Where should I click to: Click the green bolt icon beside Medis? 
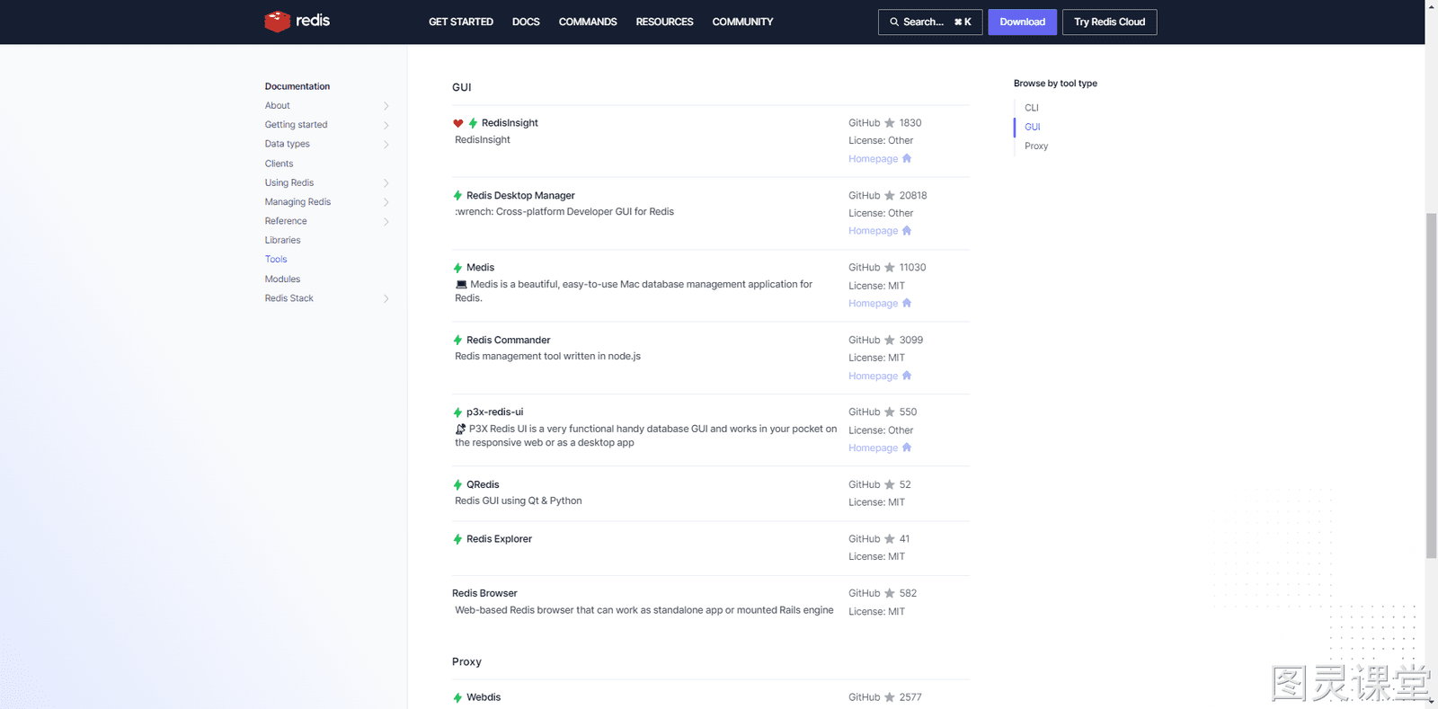[x=457, y=268]
